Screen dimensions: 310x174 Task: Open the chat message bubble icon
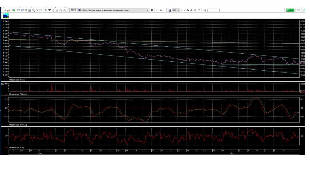(x=299, y=10)
